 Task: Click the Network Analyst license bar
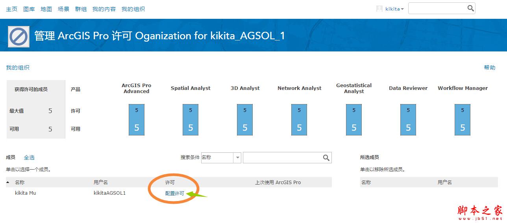(299, 120)
